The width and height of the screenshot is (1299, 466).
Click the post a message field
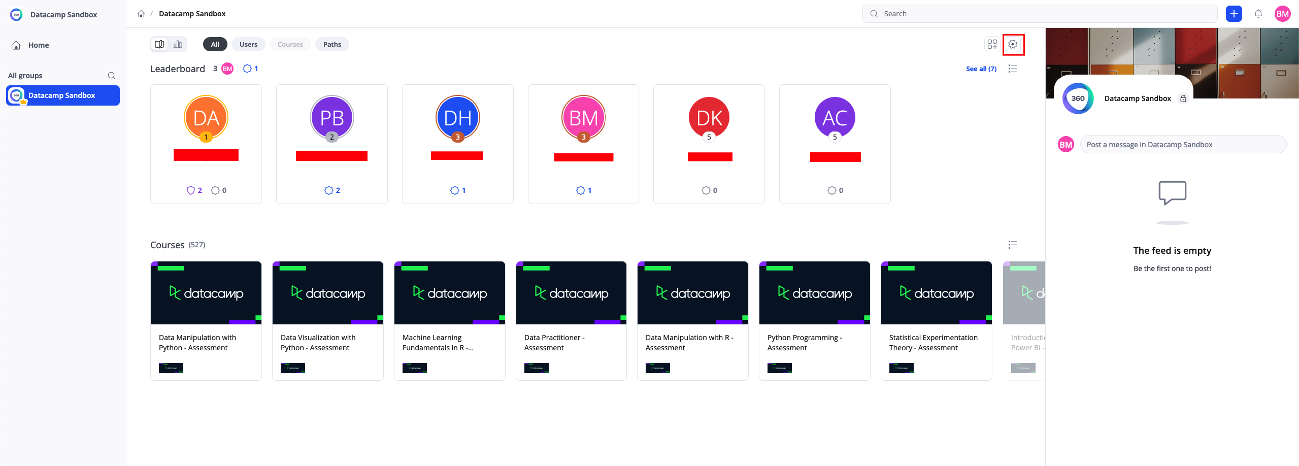tap(1183, 145)
